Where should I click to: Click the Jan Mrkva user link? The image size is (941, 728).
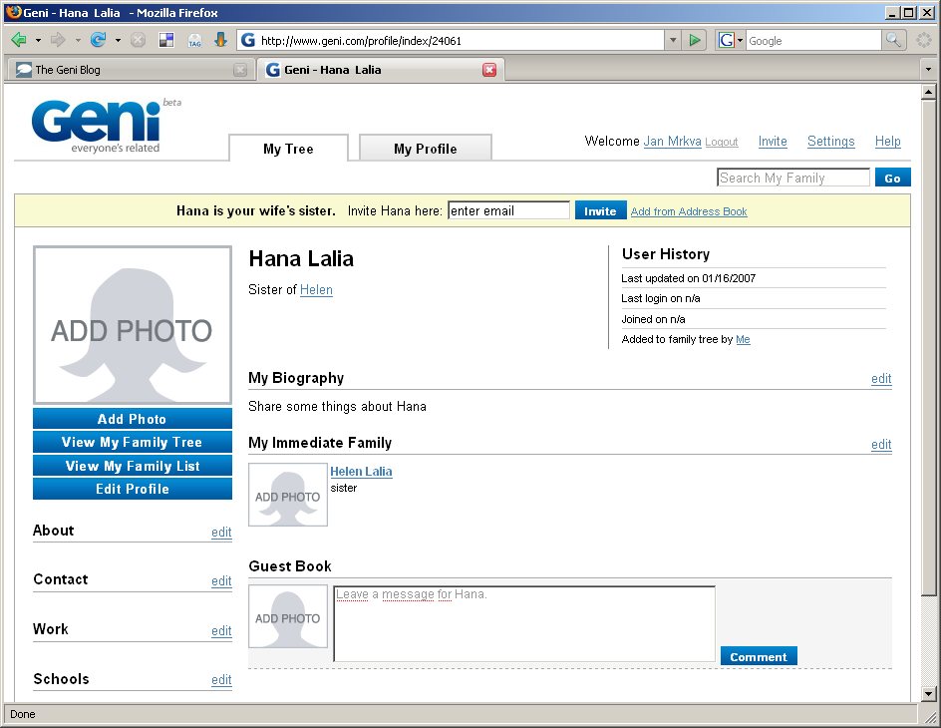click(672, 141)
